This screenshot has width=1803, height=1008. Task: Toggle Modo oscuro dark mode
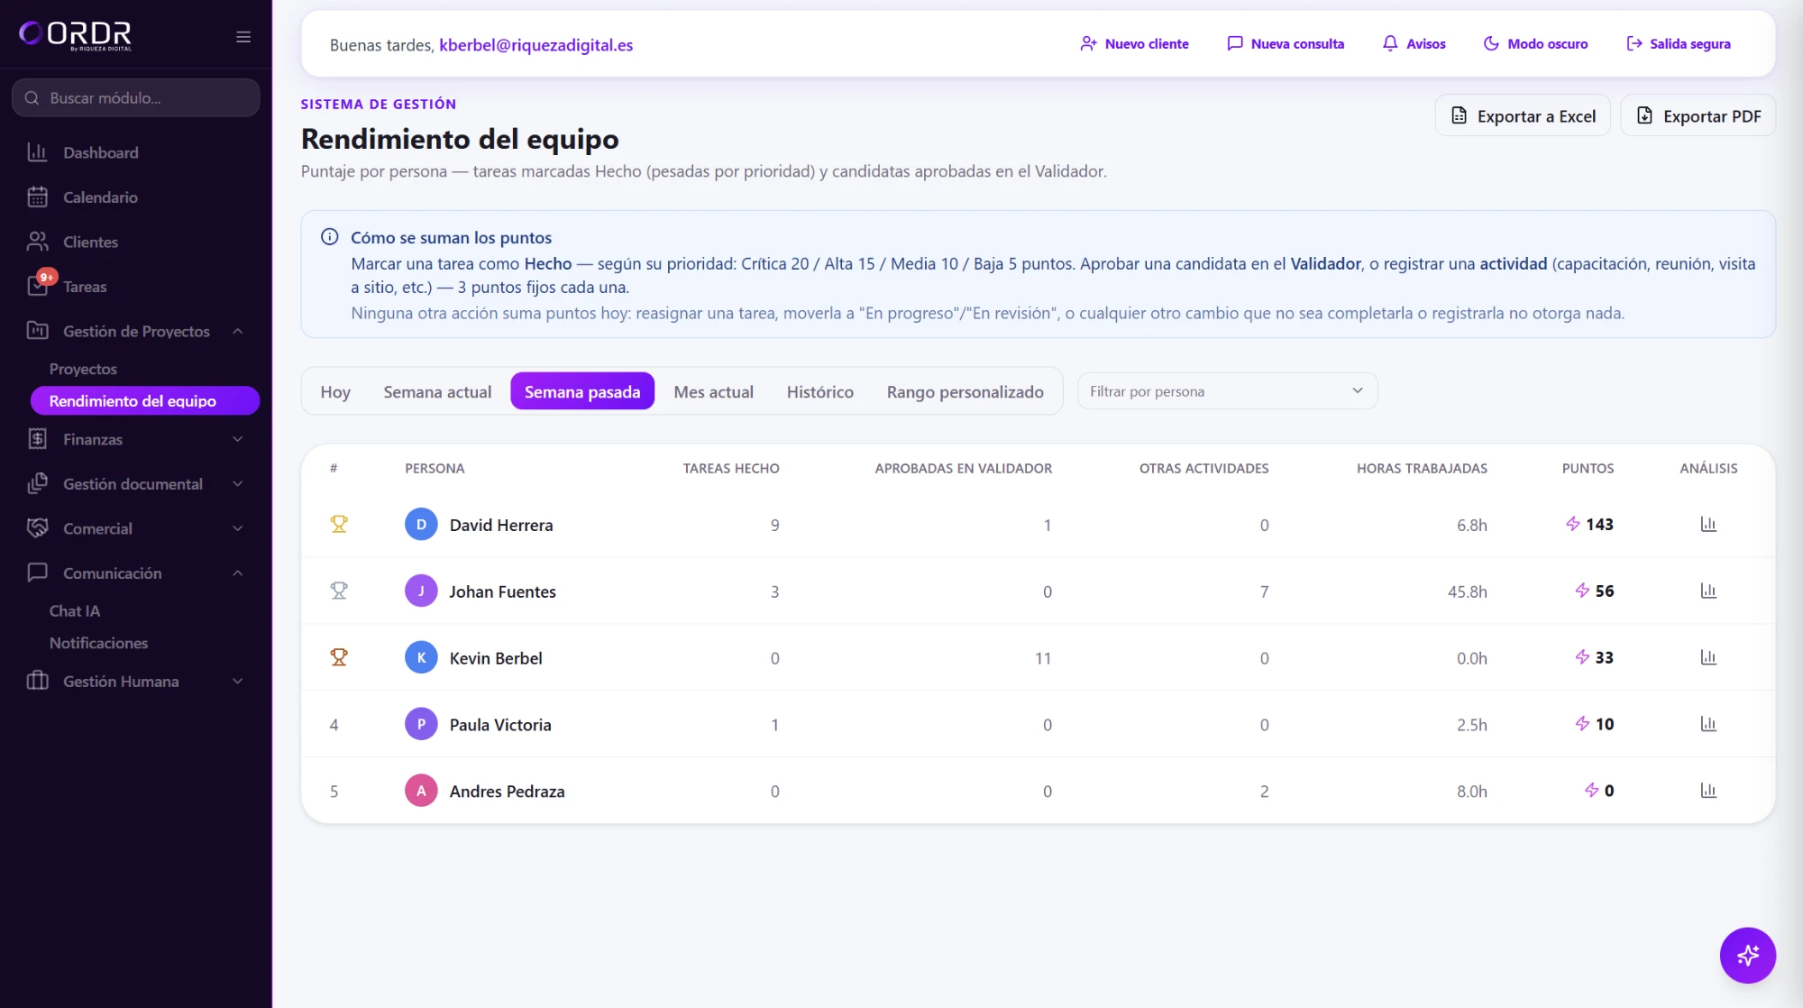point(1535,44)
